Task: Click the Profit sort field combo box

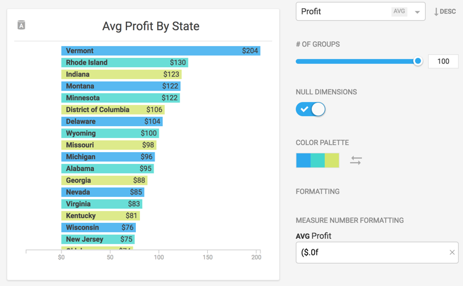Action: 360,12
